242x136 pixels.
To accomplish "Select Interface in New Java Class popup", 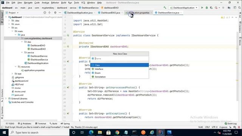I will click(119, 69).
